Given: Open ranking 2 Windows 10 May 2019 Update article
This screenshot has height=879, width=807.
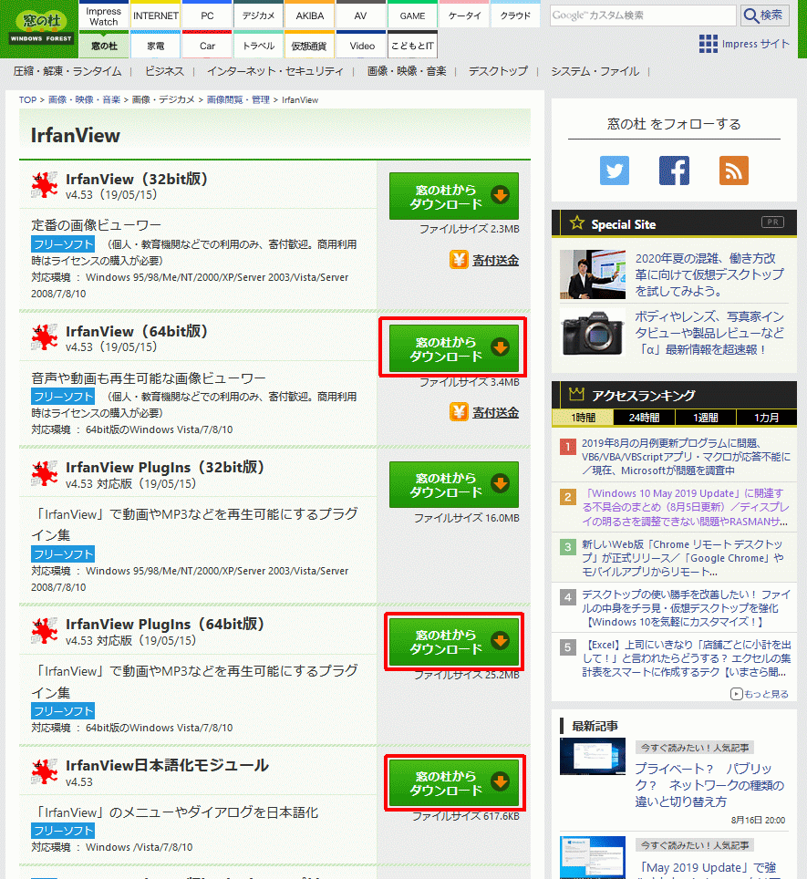Looking at the screenshot, I should [x=686, y=507].
